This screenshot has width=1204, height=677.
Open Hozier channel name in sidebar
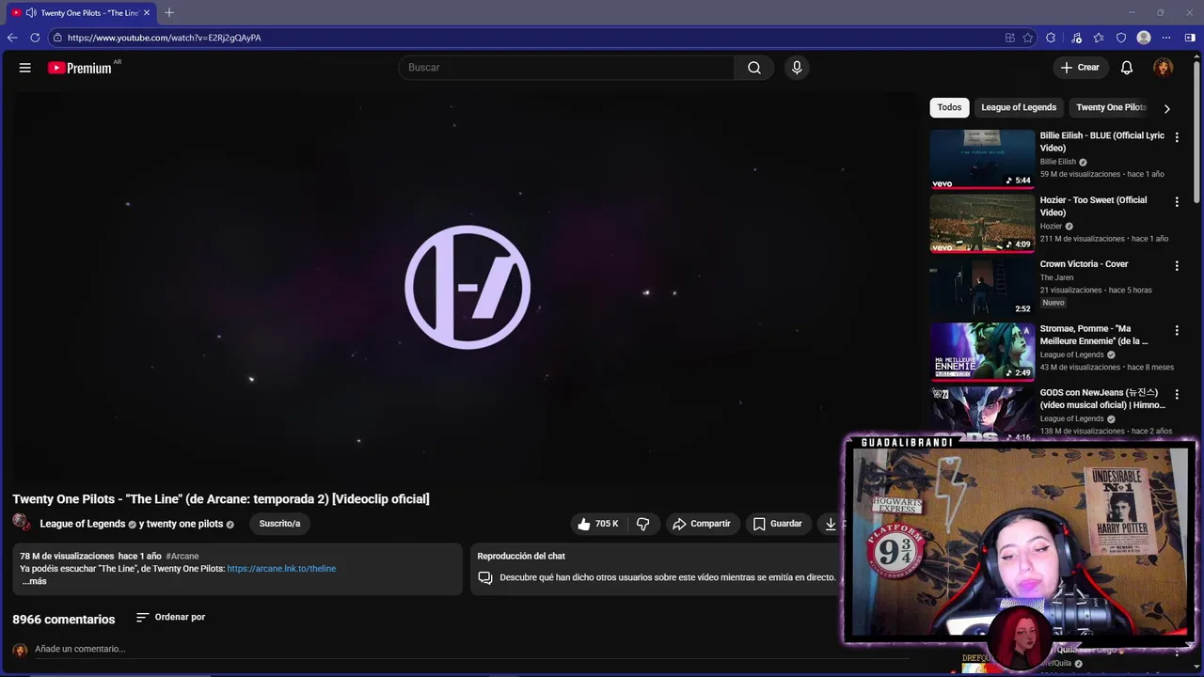pos(1051,227)
